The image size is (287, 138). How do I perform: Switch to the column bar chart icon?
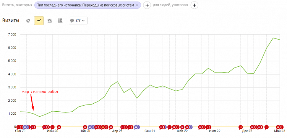pyautogui.click(x=60, y=21)
